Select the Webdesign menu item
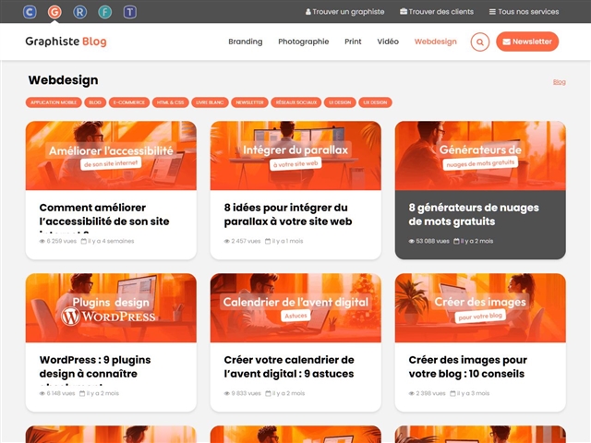The width and height of the screenshot is (591, 443). coord(435,42)
